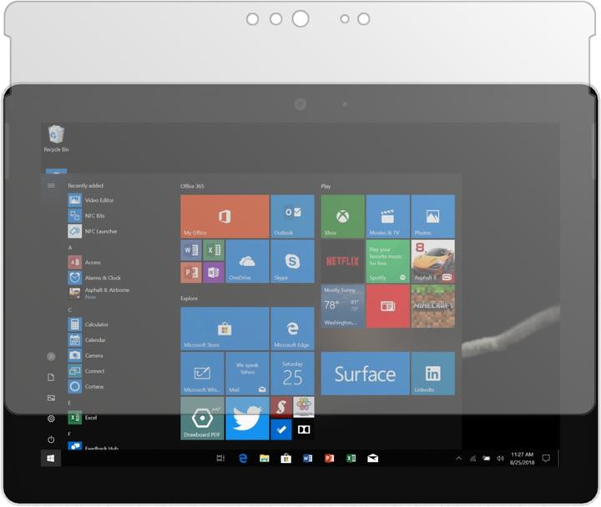Open the Microsoft Store tile
601x507 pixels.
point(225,329)
